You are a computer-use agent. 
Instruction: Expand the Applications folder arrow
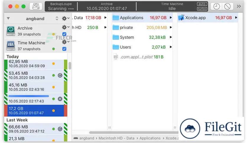pyautogui.click(x=171, y=18)
